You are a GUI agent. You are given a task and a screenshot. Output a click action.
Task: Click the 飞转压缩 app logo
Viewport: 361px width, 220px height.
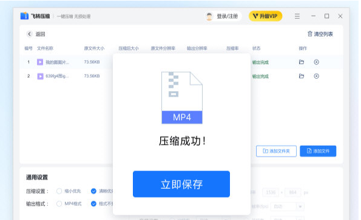(24, 16)
